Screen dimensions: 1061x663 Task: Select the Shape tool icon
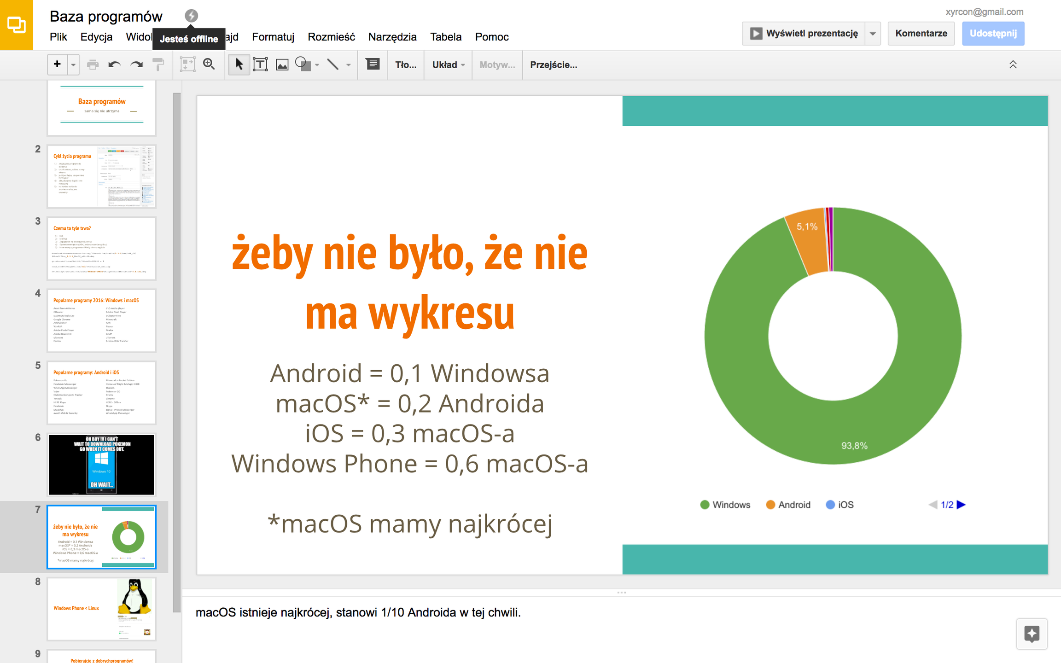[x=303, y=64]
